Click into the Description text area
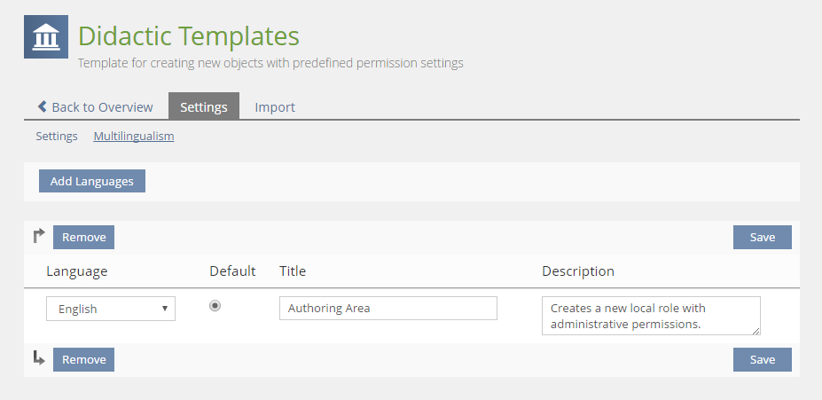The height and width of the screenshot is (400, 822). tap(650, 316)
